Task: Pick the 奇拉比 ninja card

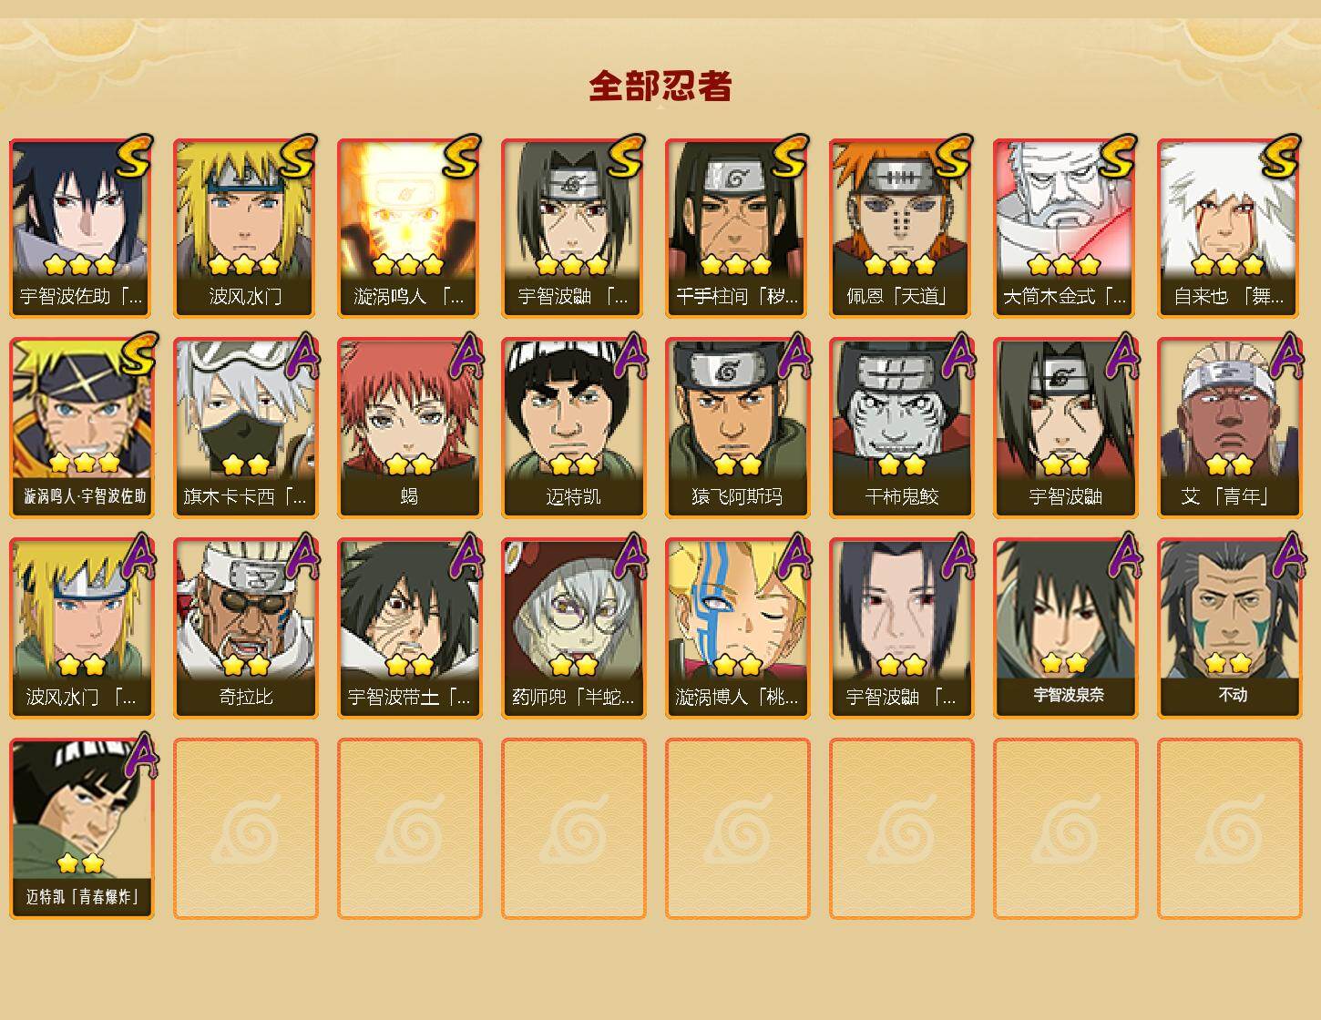Action: click(x=246, y=628)
